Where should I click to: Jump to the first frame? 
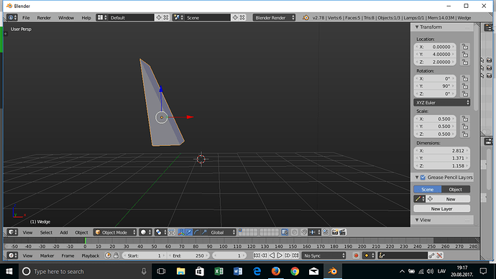click(x=257, y=255)
